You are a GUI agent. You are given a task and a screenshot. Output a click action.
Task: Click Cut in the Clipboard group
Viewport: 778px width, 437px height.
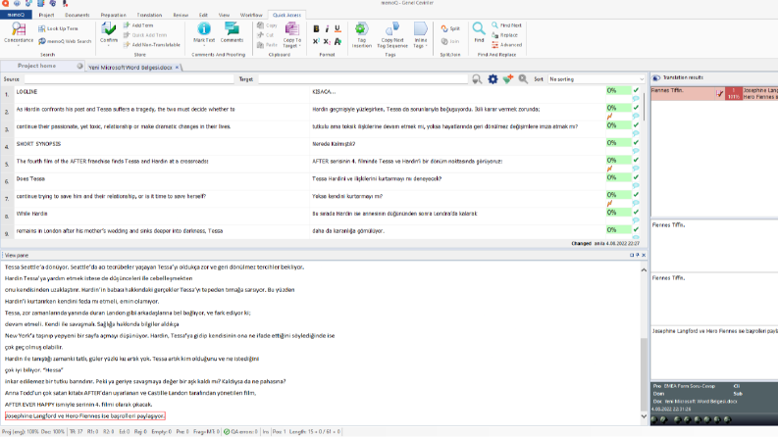point(266,35)
